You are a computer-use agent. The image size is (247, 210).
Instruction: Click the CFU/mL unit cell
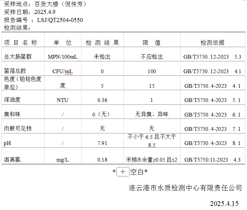(x=63, y=71)
